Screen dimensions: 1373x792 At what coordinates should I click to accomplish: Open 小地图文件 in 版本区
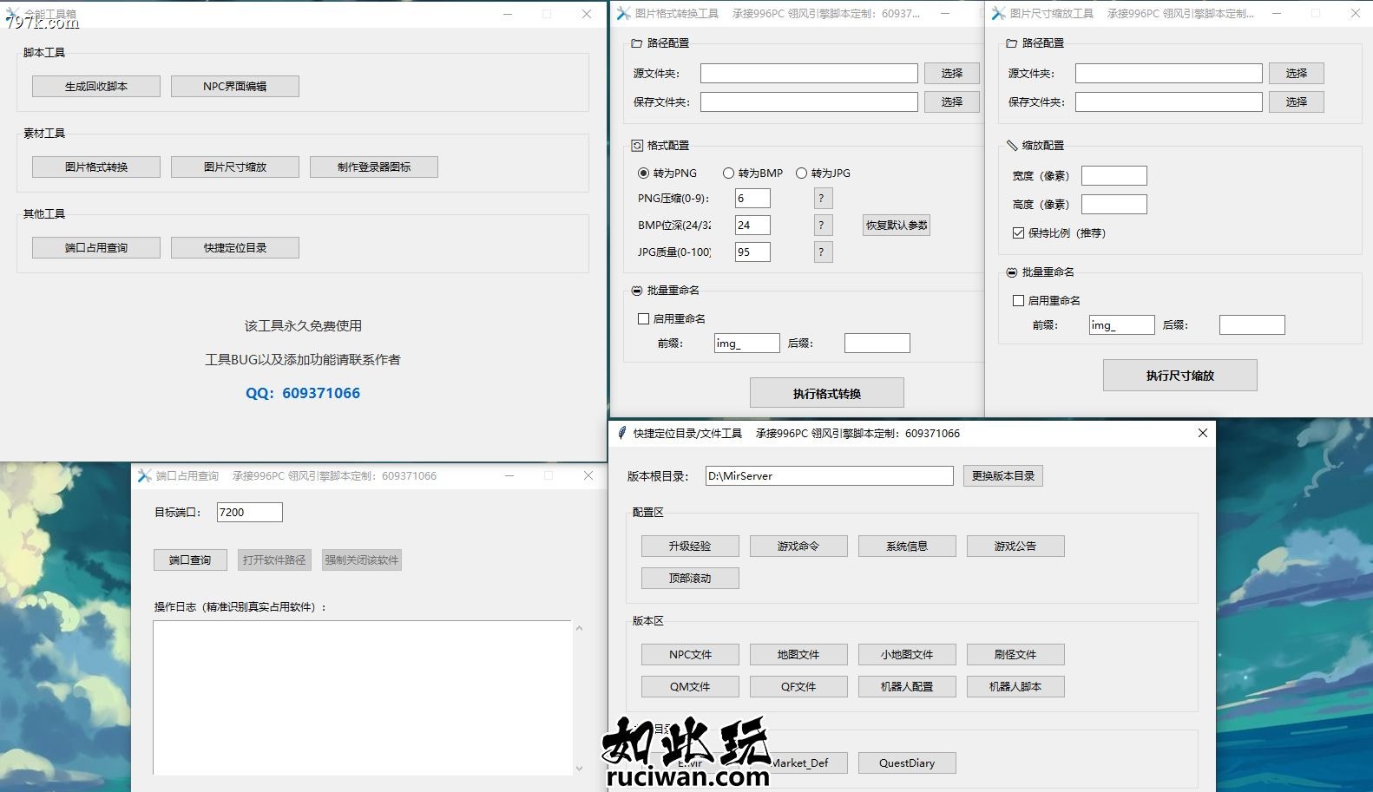[x=907, y=654]
